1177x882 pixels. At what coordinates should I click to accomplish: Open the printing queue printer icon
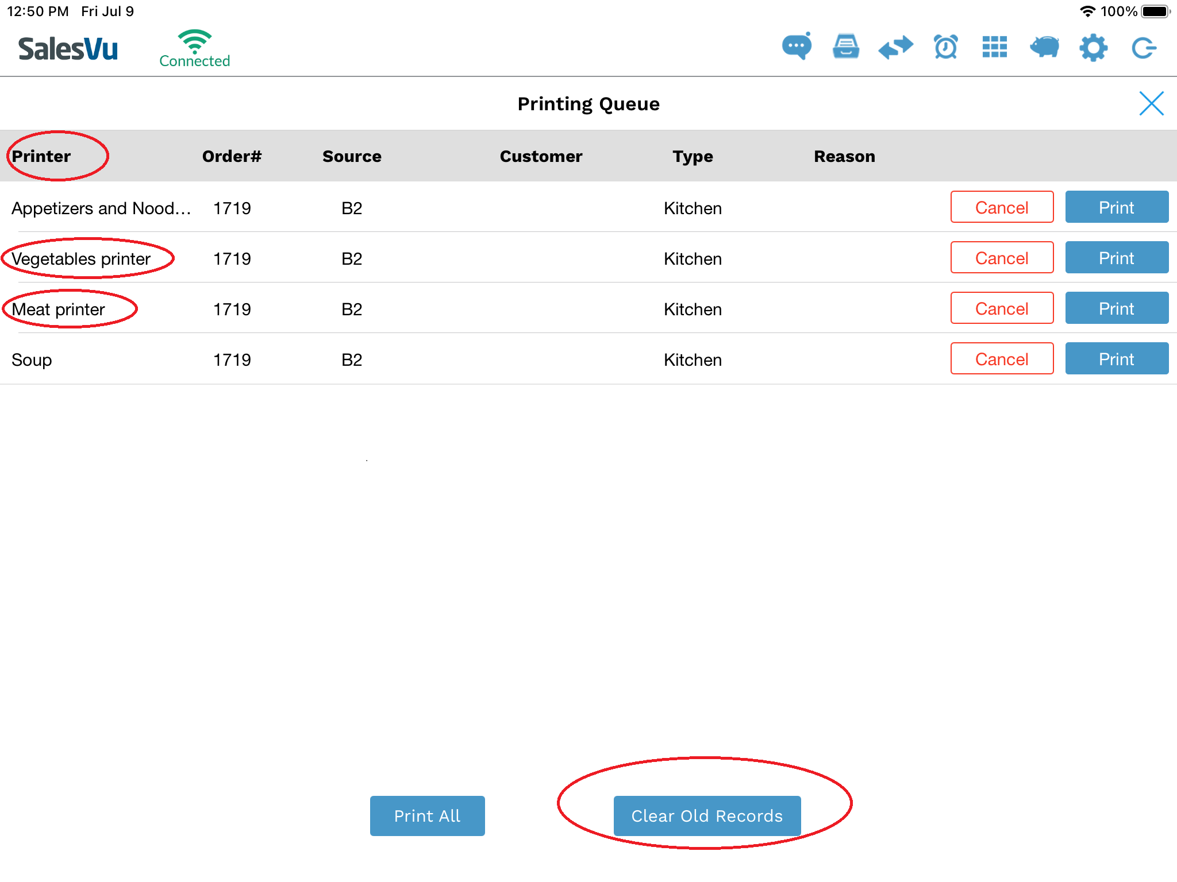click(x=846, y=47)
